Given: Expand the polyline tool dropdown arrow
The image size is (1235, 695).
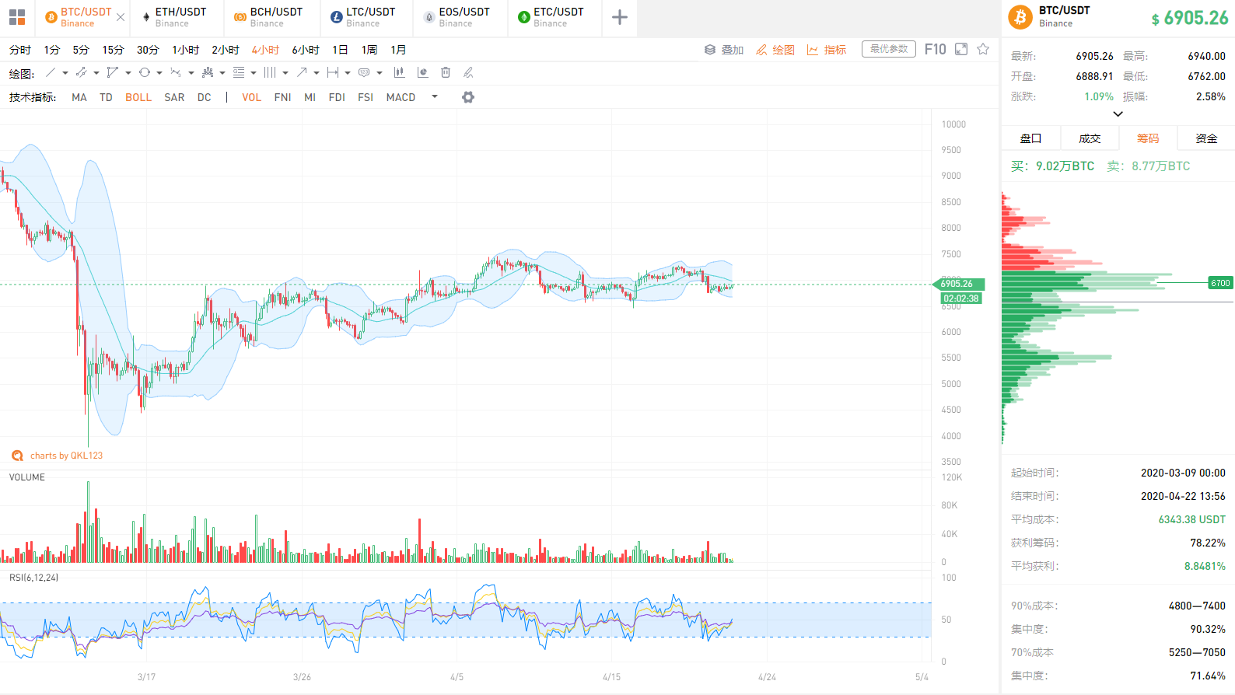Looking at the screenshot, I should (128, 73).
